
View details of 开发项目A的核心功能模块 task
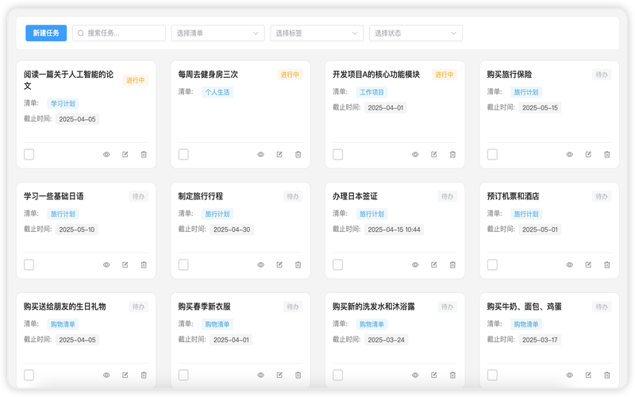click(x=415, y=154)
